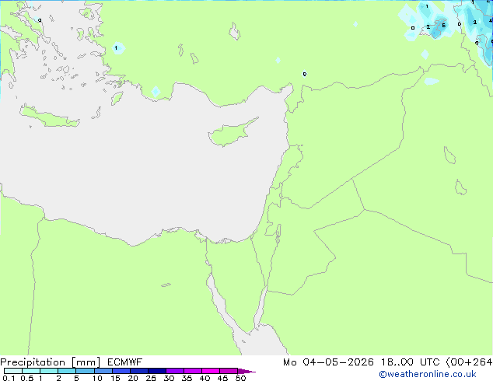Click the 2–5 mm legend swatch
493x381 pixels.
67,371
